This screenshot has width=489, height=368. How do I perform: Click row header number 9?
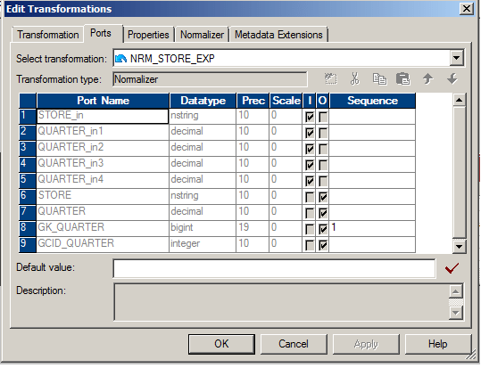[x=28, y=245]
